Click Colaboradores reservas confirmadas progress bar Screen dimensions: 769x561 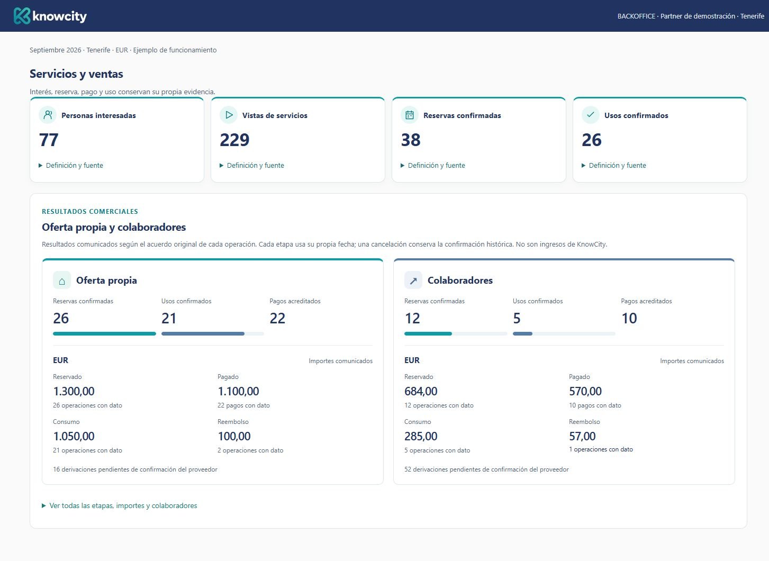click(456, 334)
